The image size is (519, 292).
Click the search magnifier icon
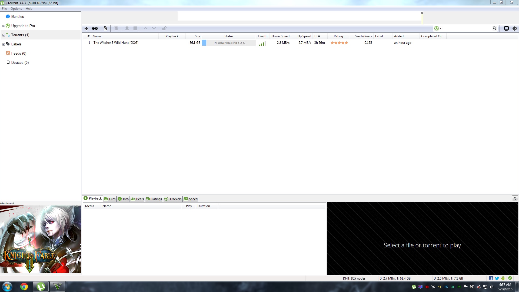point(494,28)
